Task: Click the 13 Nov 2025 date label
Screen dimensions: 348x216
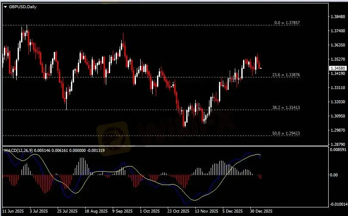Action: (x=206, y=211)
